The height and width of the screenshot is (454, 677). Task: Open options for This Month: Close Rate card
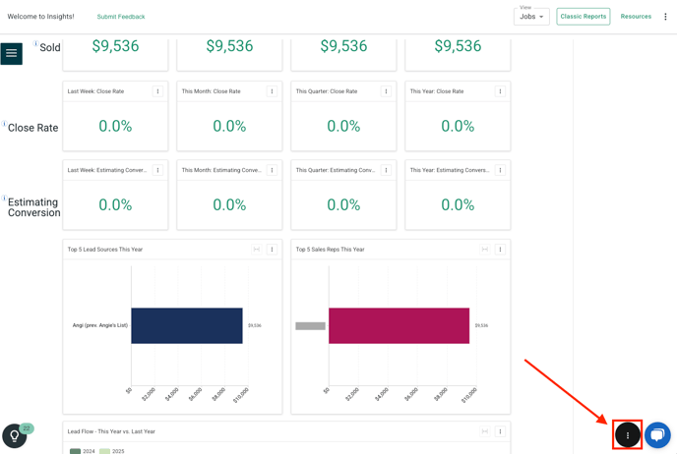coord(272,91)
